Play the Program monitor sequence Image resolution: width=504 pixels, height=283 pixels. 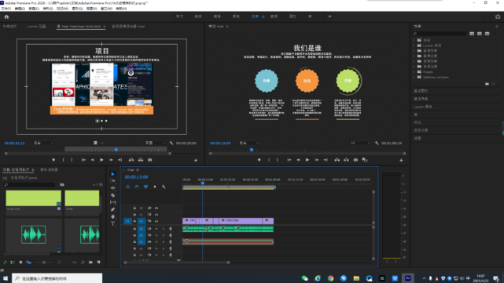[x=307, y=160]
